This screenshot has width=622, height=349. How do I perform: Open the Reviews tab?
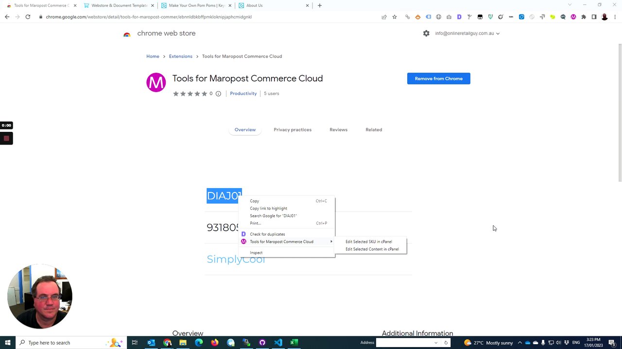(339, 130)
